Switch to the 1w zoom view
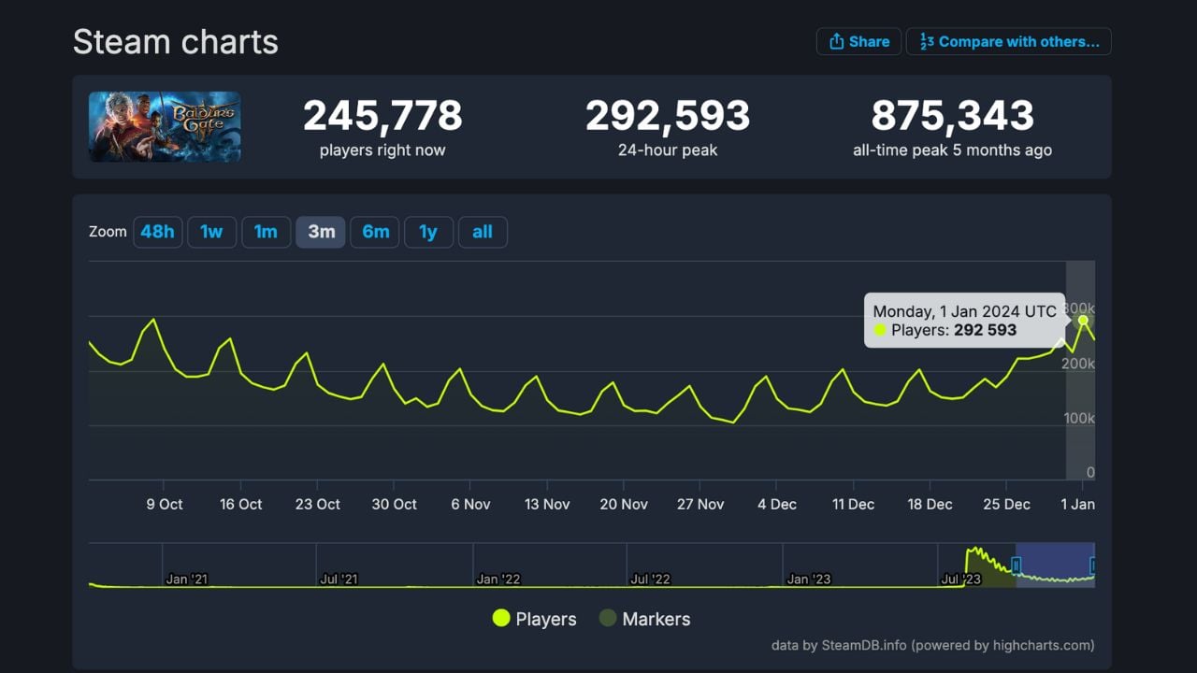This screenshot has height=673, width=1197. 211,232
